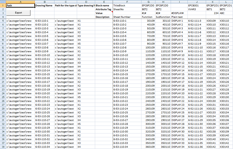
Task: Select the '100110' cell
Action: (163, 48)
